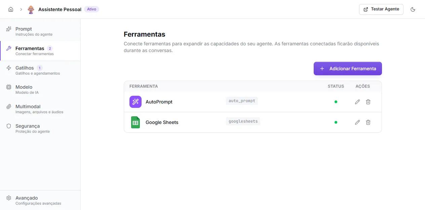Open the Gatilhos section
The width and height of the screenshot is (425, 210).
[40, 70]
